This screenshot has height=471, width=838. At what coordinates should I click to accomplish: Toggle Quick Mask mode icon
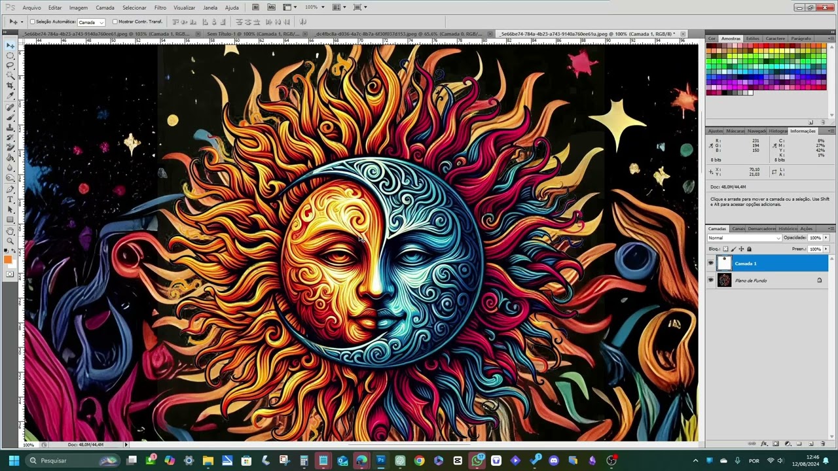(10, 273)
